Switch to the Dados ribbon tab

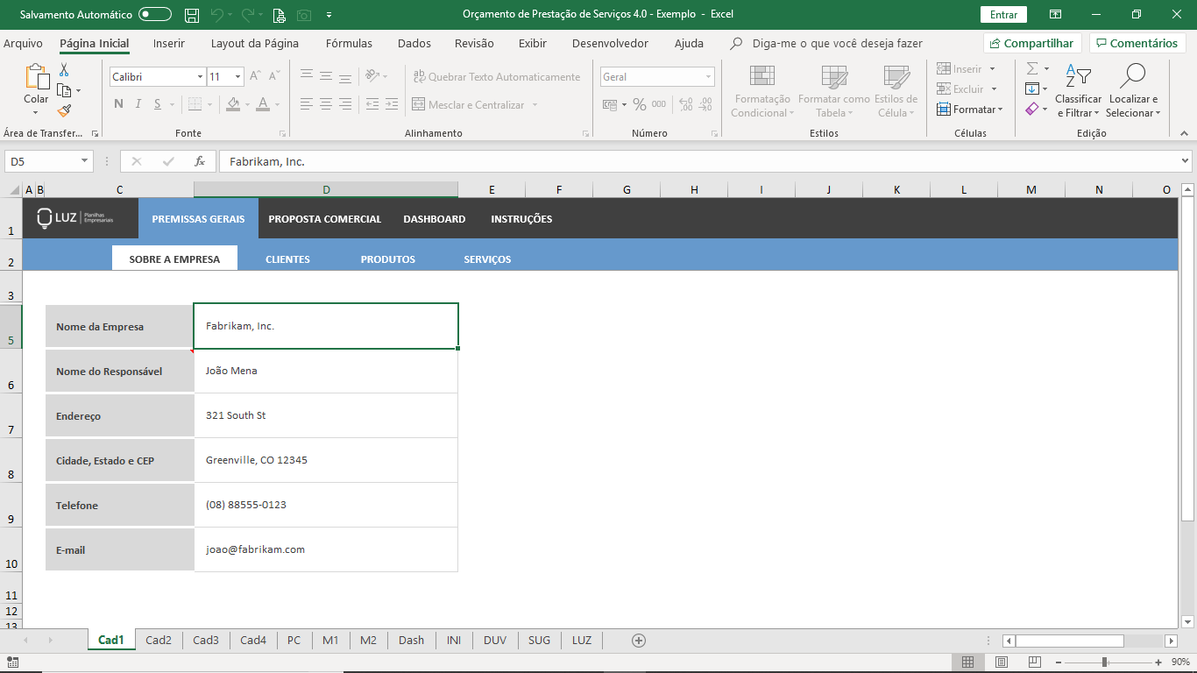(x=414, y=43)
